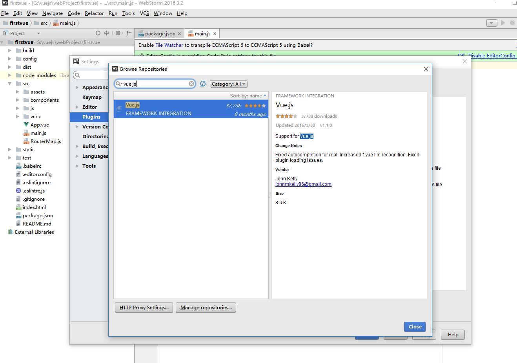Screen dimensions: 517x363
Task: Open the Tools menu
Action: point(128,13)
